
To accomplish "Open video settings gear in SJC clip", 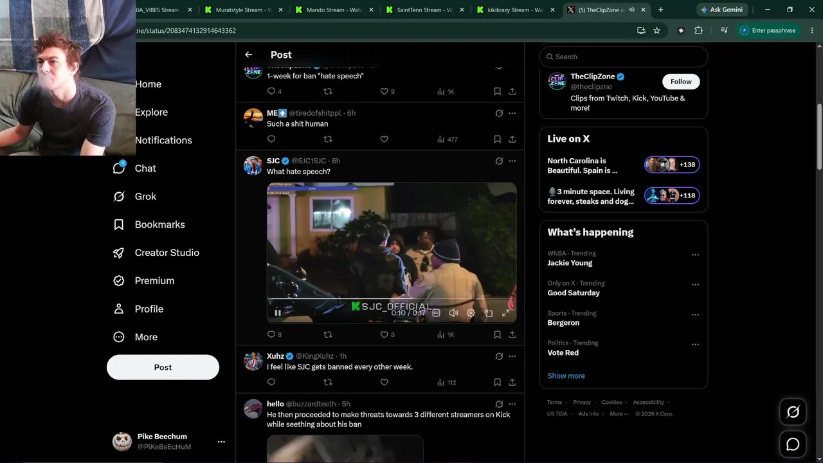I will pos(471,313).
